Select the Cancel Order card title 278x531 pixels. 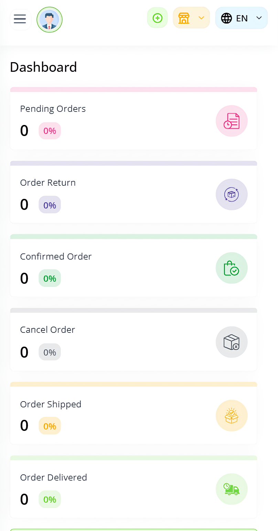point(47,330)
